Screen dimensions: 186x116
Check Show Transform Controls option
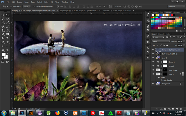point(34,6)
